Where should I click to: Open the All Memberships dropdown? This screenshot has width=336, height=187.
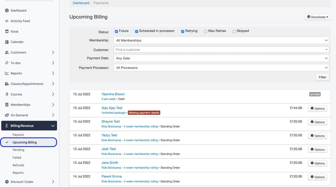point(221,41)
